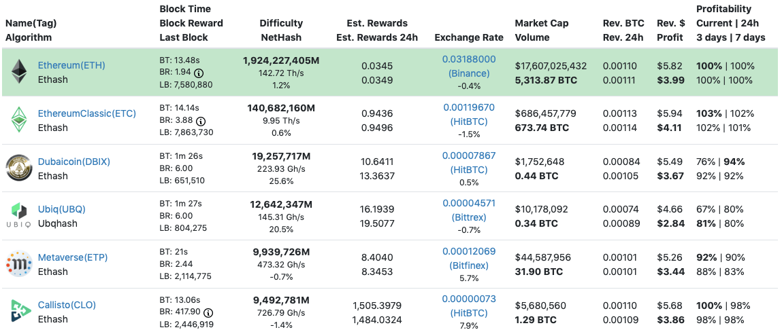
Task: Go to the Dubaicoin(DBIX) details link
Action: click(x=74, y=162)
